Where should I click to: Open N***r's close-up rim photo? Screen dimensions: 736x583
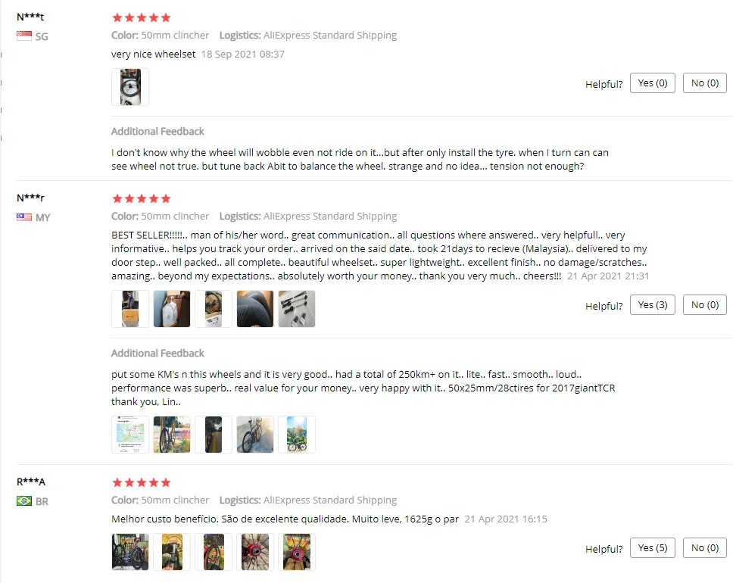pos(255,309)
